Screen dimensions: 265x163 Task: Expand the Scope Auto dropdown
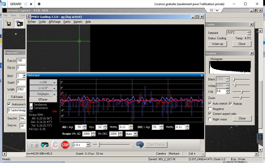tap(135, 134)
